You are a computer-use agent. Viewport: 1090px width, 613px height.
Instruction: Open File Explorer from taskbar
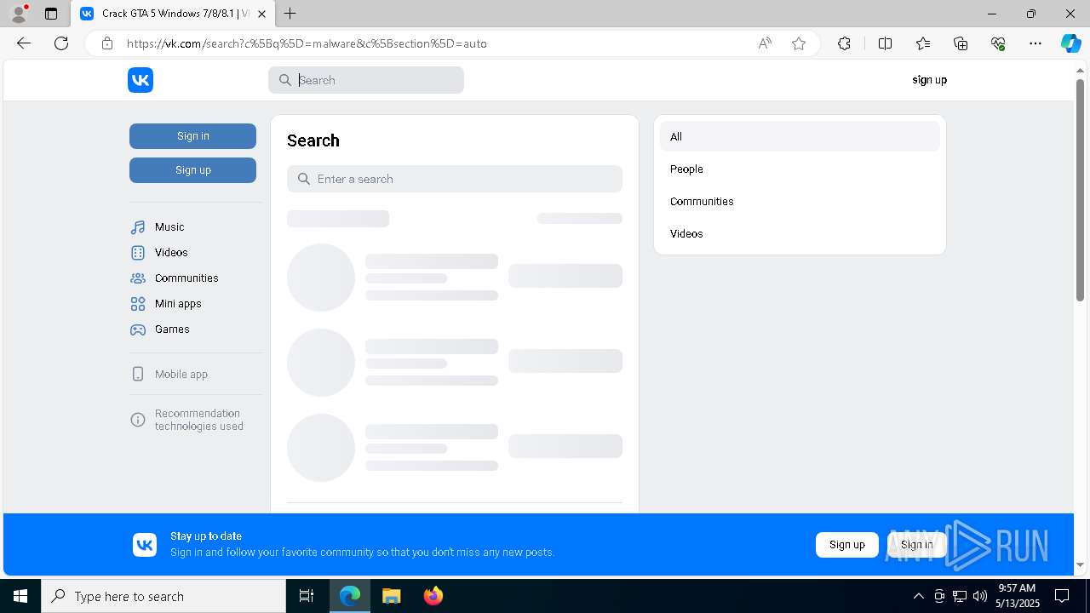[391, 596]
